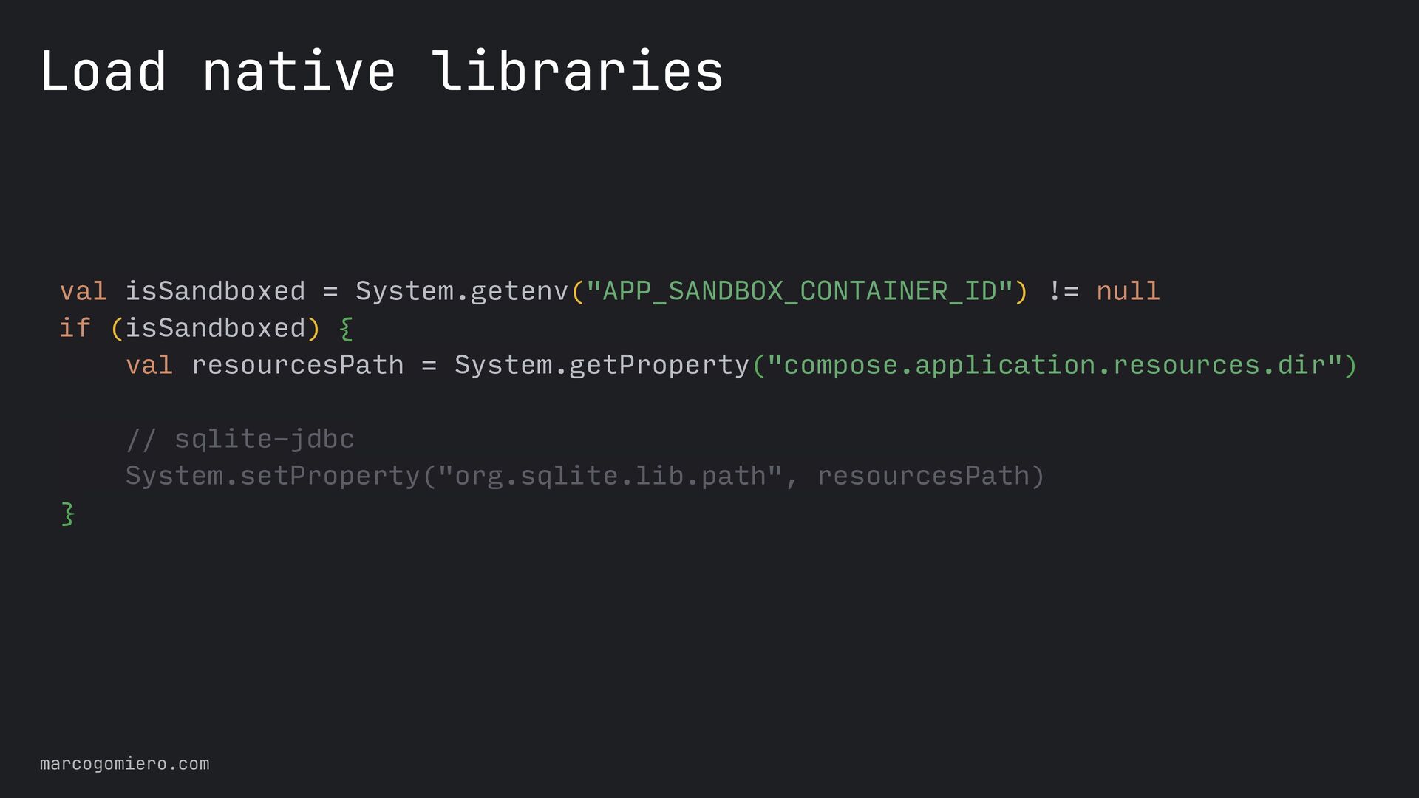Click the 'System.setProperty' call
The image size is (1419, 798).
point(273,476)
